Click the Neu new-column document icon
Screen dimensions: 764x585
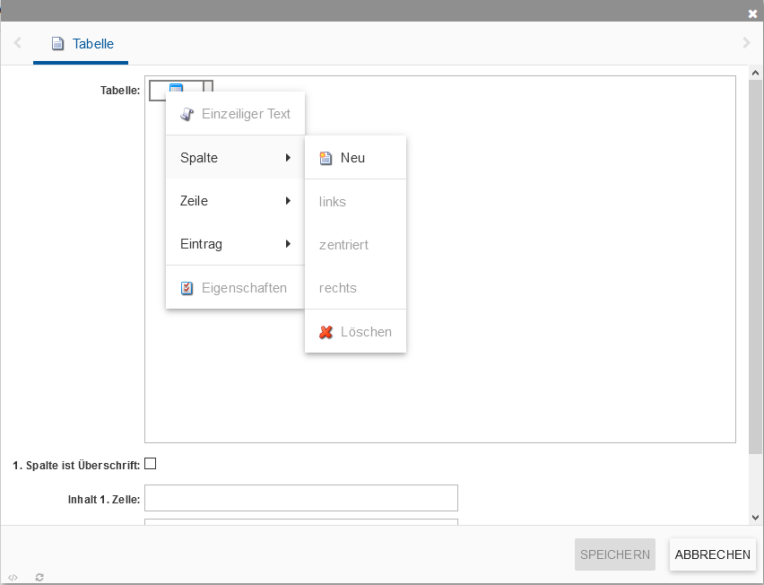326,158
